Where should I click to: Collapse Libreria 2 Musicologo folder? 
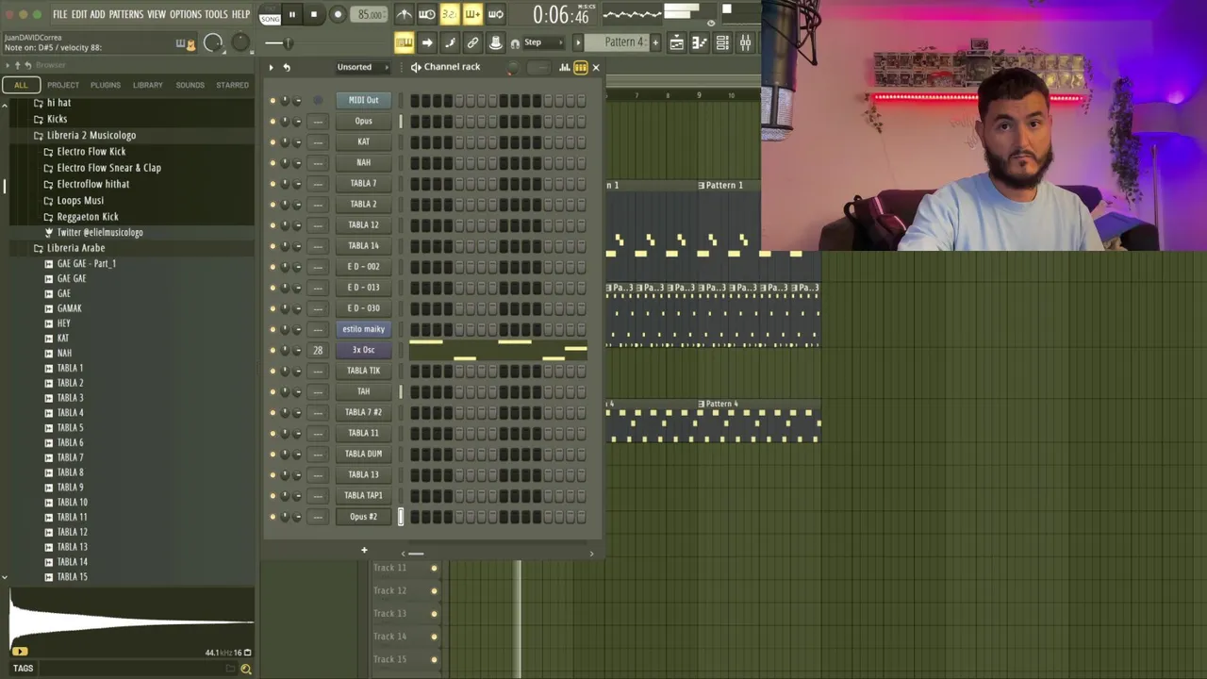[x=91, y=135]
